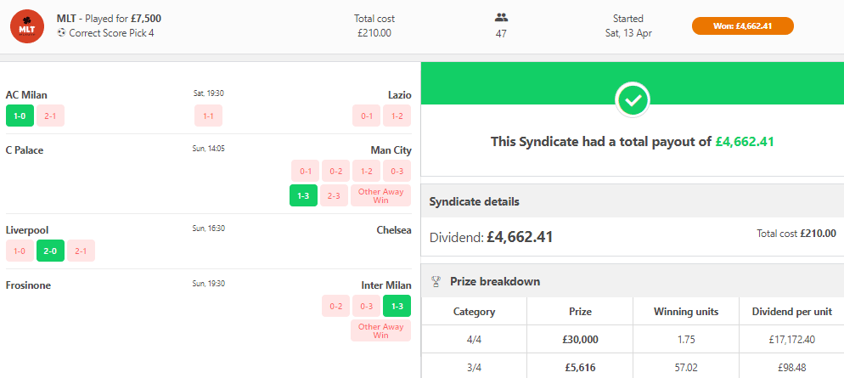The image size is (844, 378).
Task: Pick the 1-1 draw chip for AC Milan vs Lazio
Action: pyautogui.click(x=209, y=116)
